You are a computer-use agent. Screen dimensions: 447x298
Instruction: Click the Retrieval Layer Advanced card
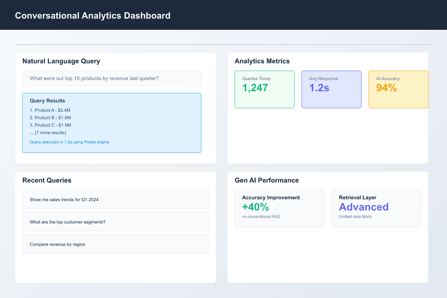(x=376, y=209)
